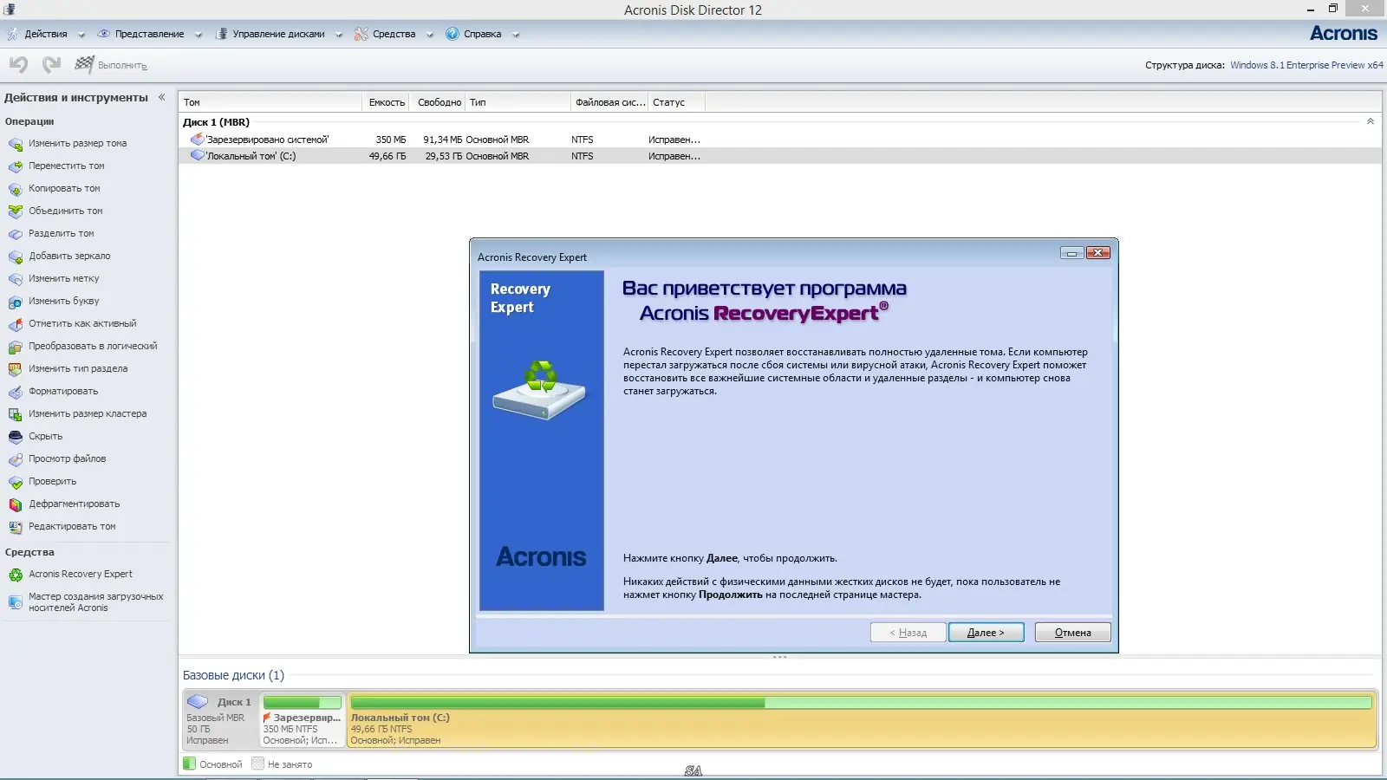Click the Acronis logo in top right

coord(1344,34)
